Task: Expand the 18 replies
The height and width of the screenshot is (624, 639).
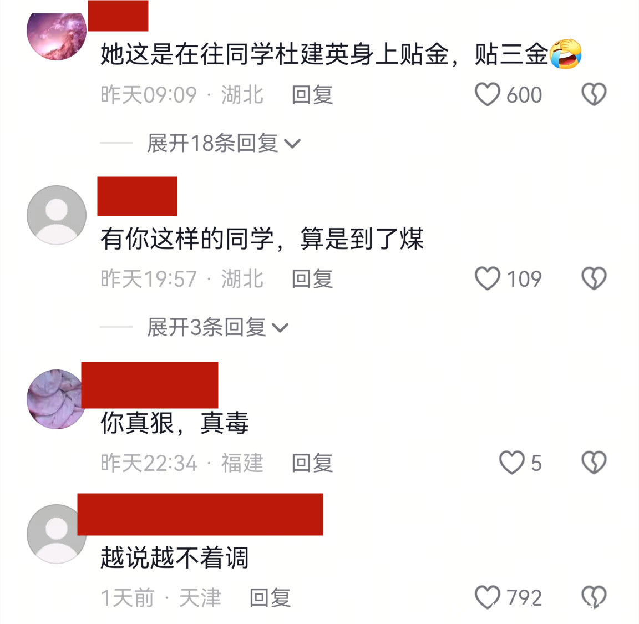Action: click(x=224, y=143)
